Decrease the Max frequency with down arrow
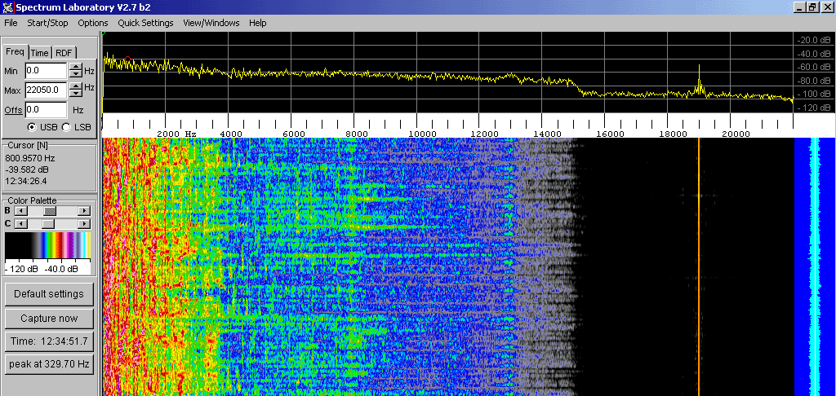The image size is (836, 396). [75, 94]
